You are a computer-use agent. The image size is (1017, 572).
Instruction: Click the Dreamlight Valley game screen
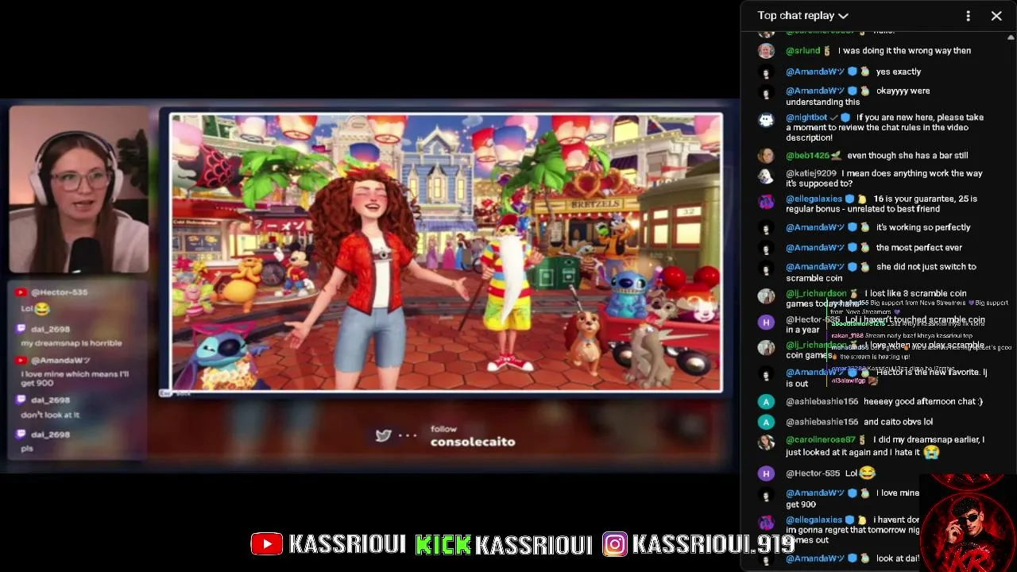(447, 253)
